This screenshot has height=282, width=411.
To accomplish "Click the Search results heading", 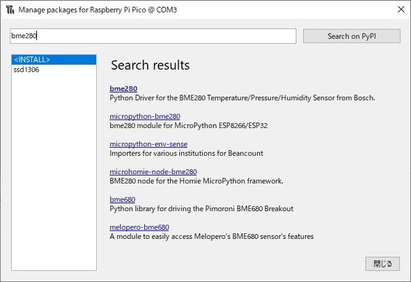I will pyautogui.click(x=150, y=65).
